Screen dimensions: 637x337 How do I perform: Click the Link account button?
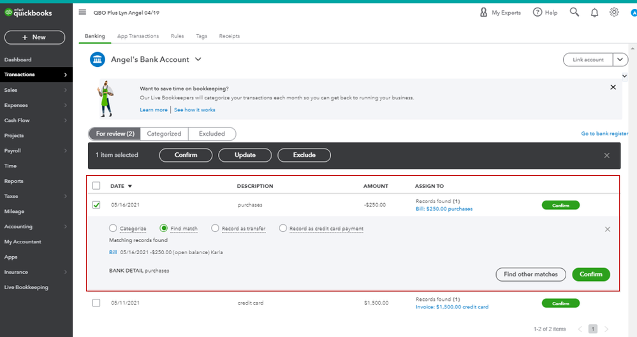point(588,60)
